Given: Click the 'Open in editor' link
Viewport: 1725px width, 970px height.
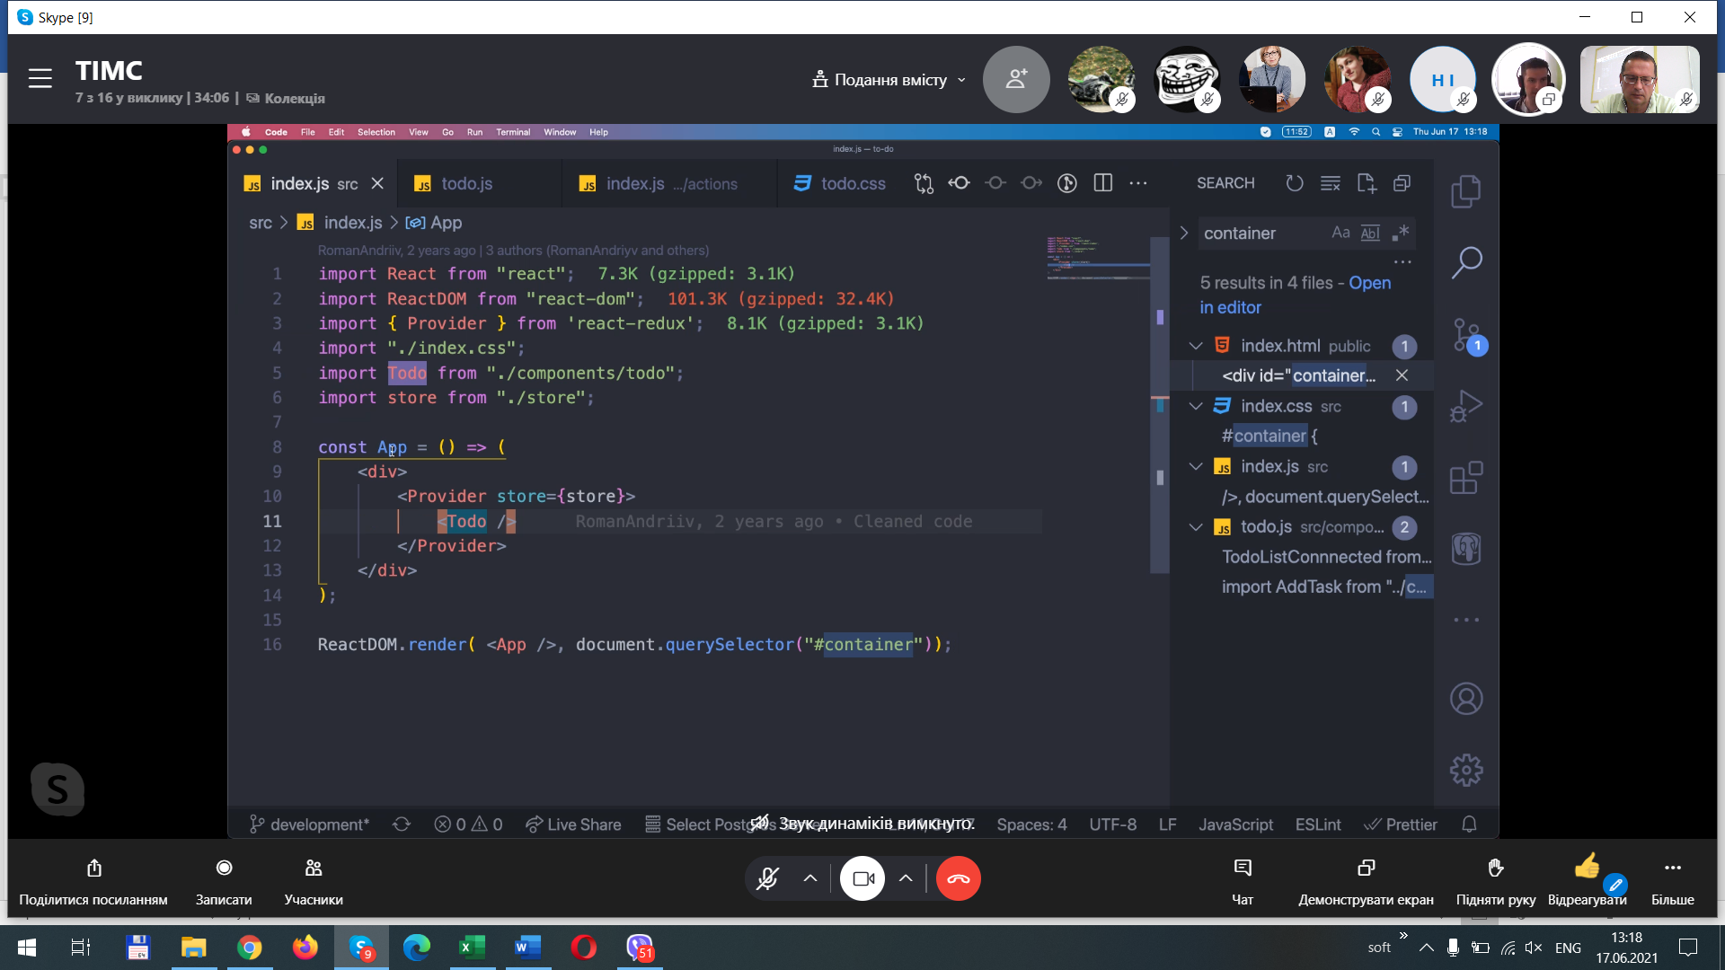Looking at the screenshot, I should pos(1295,295).
